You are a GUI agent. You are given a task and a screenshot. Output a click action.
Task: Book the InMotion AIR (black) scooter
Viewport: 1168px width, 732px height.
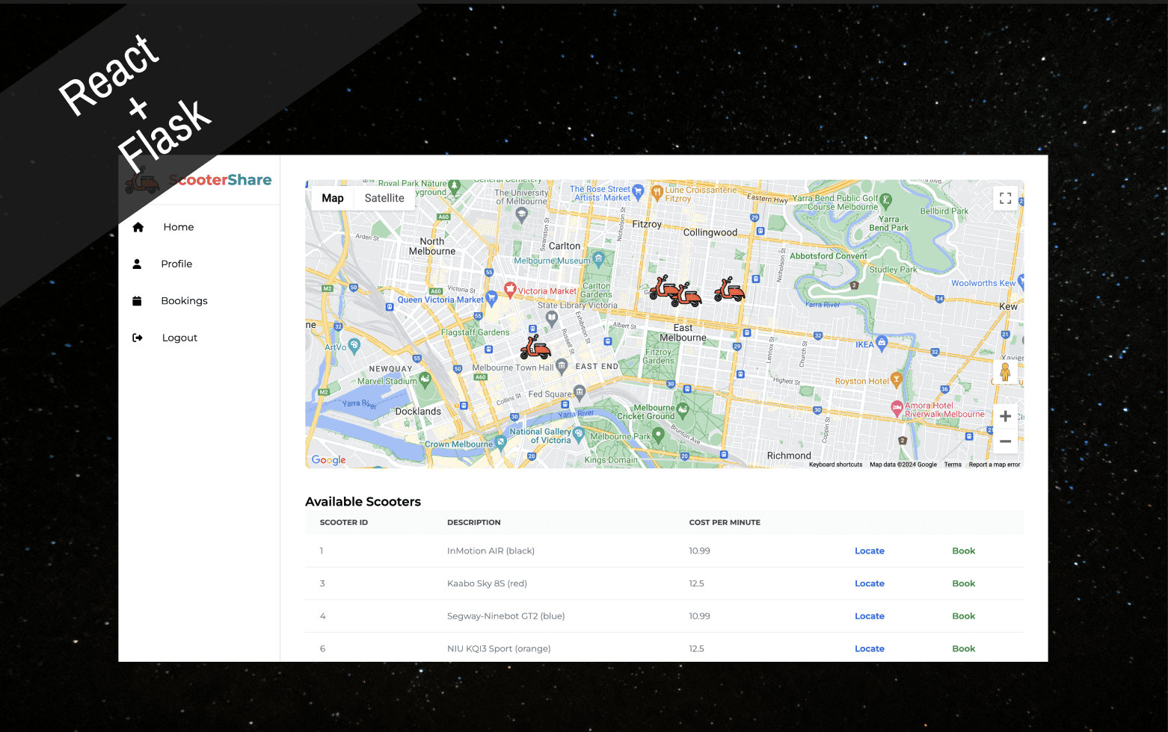pos(963,551)
